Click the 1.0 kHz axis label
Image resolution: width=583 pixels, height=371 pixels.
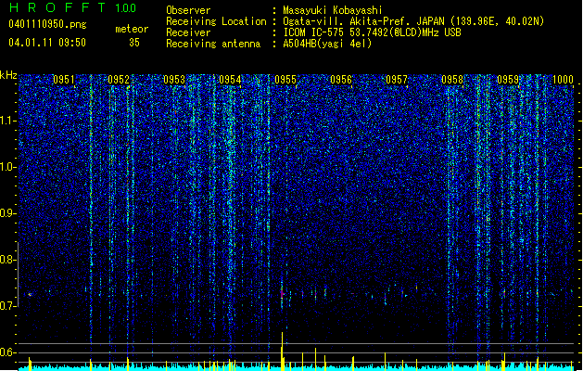point(8,167)
